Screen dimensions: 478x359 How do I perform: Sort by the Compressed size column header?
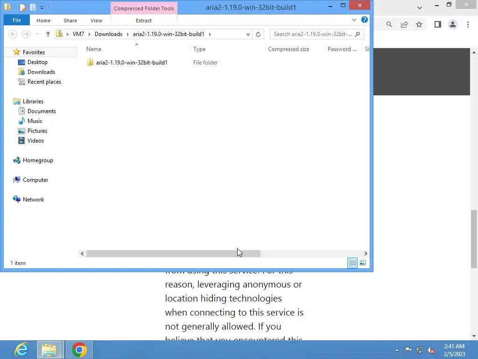click(288, 49)
